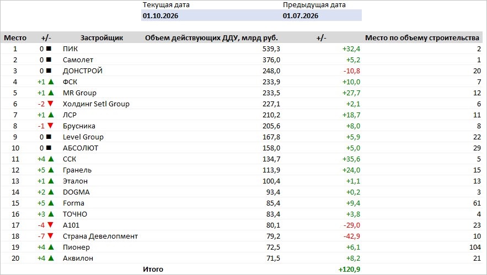This screenshot has height=275, width=487.
Task: Click the red down arrow in А101 row
Action: click(x=50, y=225)
